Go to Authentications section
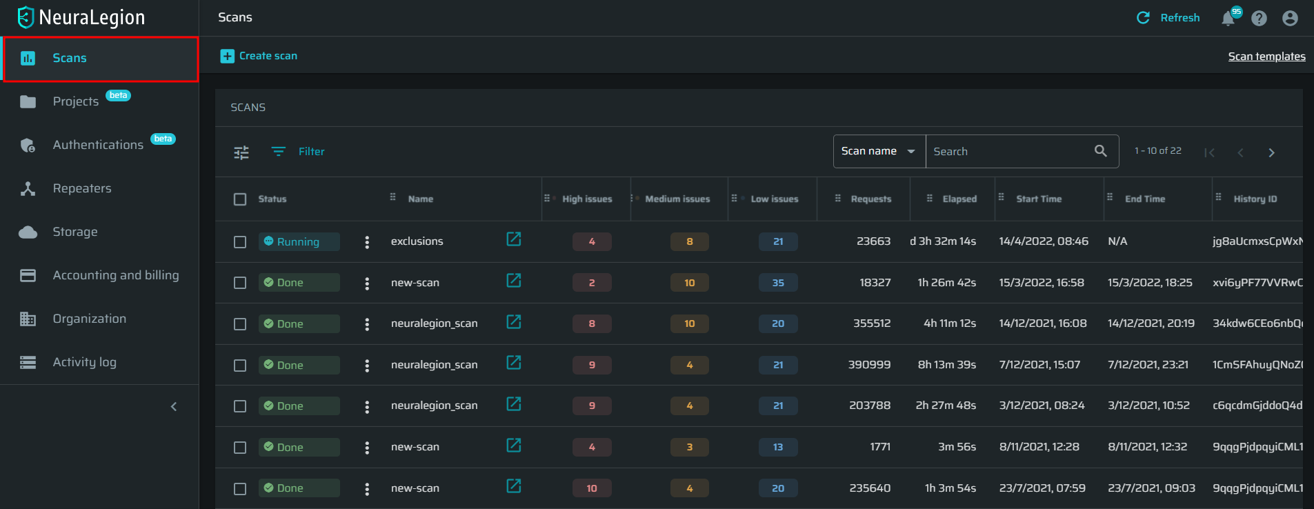 point(98,145)
